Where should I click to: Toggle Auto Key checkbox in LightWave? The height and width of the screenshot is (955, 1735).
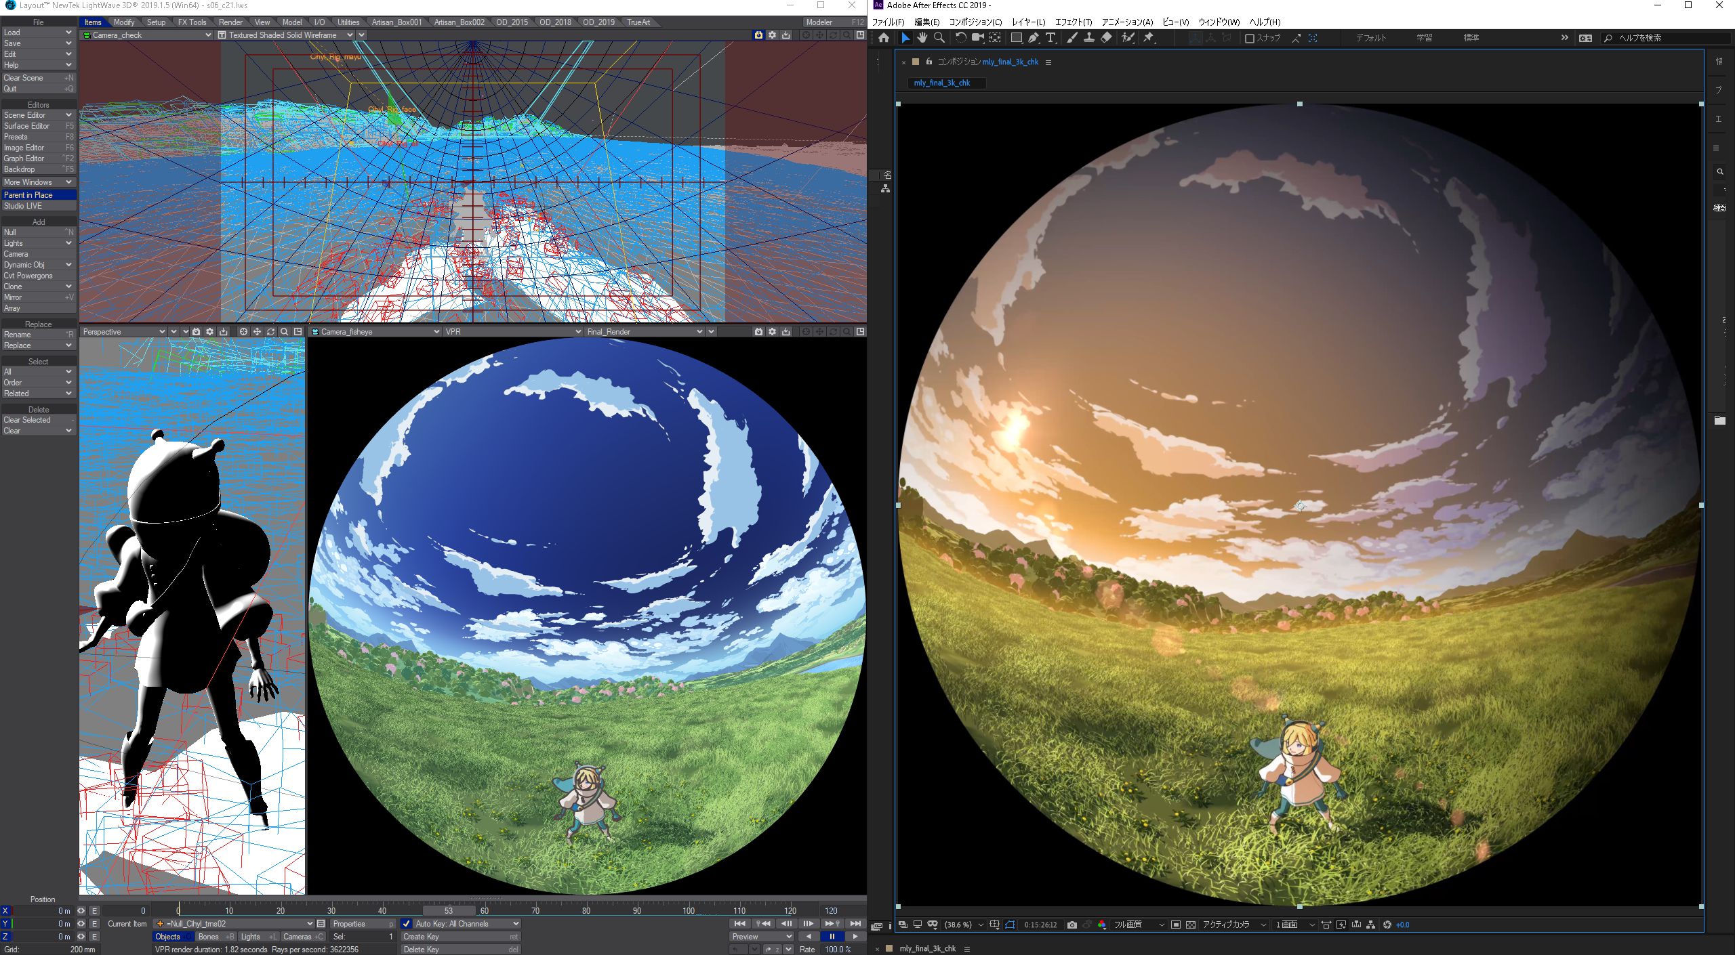(x=406, y=923)
